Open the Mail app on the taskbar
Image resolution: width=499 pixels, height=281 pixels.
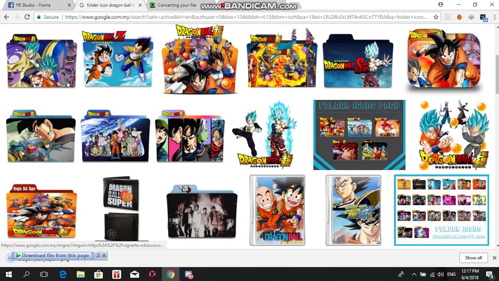point(134,274)
